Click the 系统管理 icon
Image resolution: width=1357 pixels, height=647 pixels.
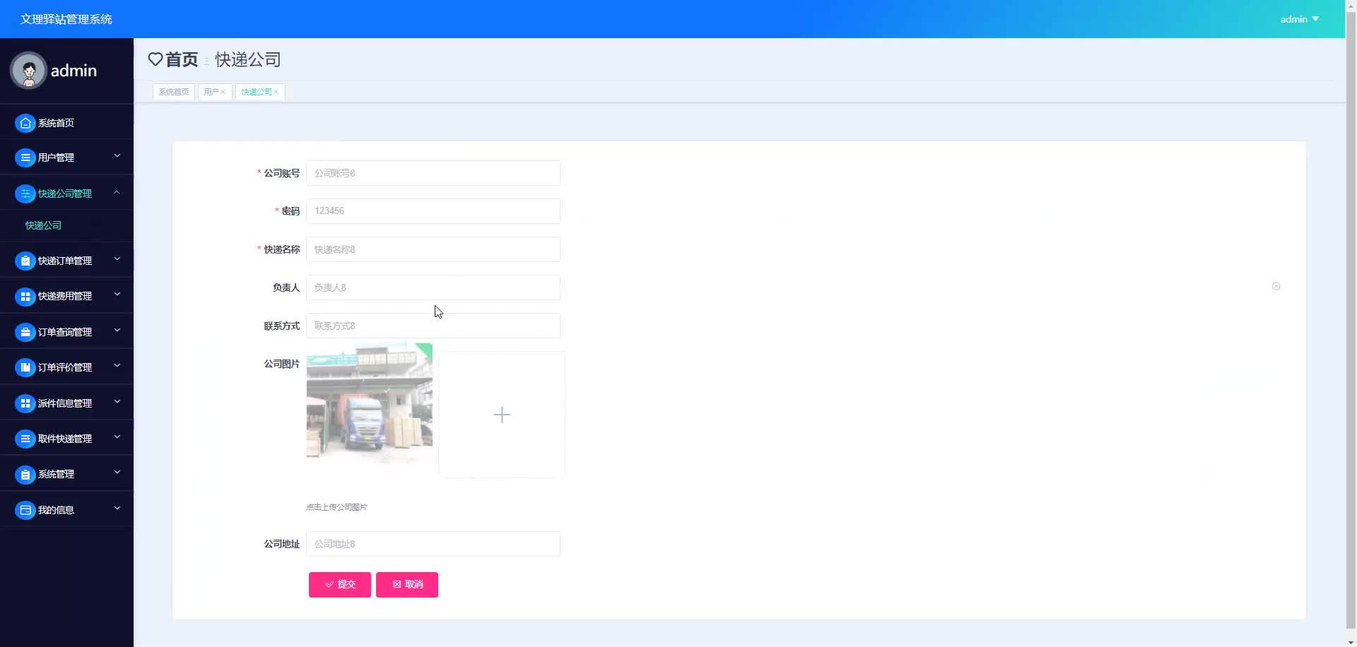tap(25, 474)
